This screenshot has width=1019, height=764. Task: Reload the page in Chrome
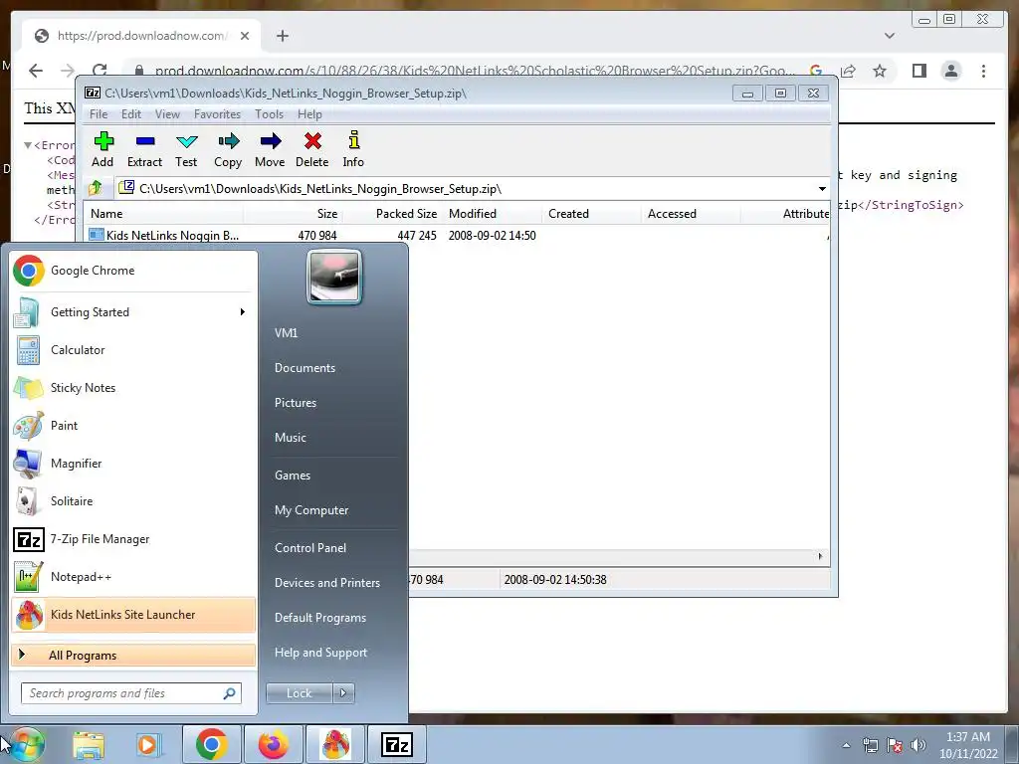(100, 71)
